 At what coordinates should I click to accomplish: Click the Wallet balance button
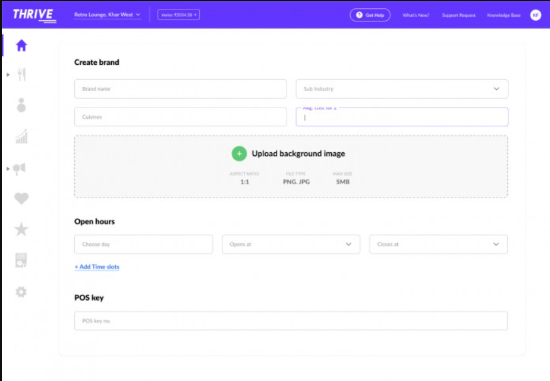179,14
